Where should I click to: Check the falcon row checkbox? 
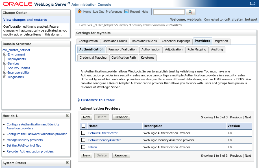pos(83,147)
